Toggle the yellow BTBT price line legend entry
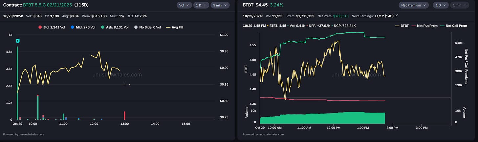Image resolution: width=478 pixels, height=142 pixels. (402, 26)
